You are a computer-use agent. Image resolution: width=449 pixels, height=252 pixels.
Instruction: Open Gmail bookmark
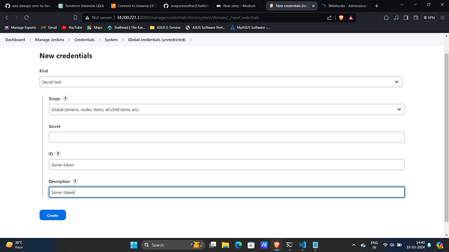pos(49,28)
